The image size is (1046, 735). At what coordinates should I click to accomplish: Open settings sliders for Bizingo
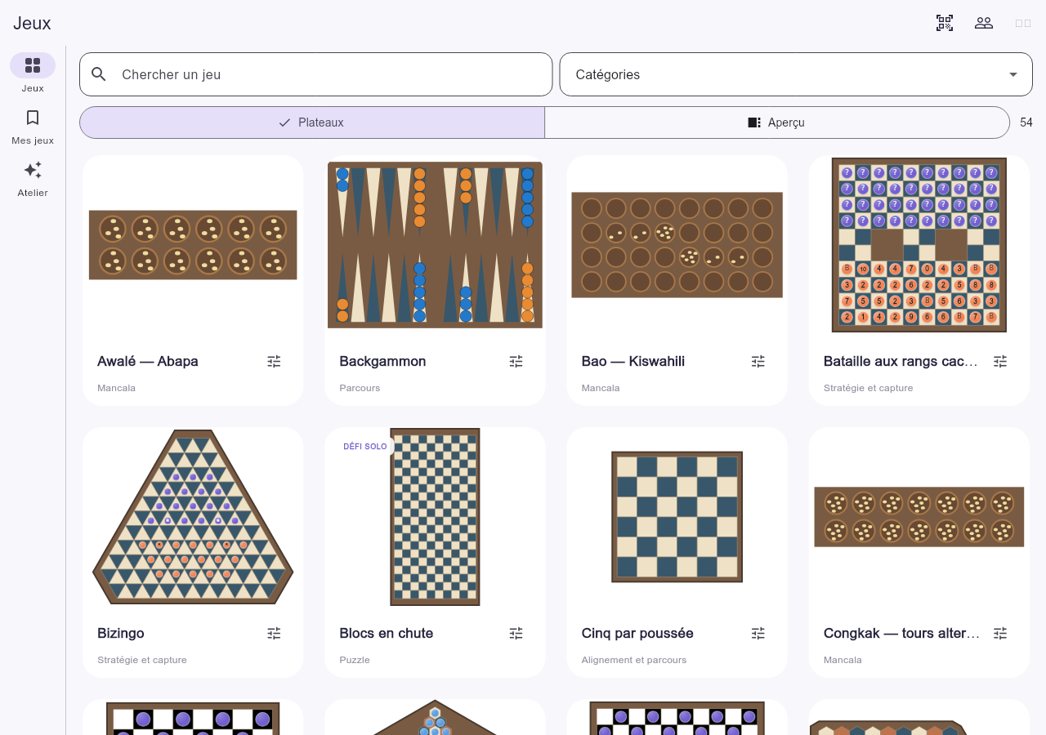[x=274, y=633]
